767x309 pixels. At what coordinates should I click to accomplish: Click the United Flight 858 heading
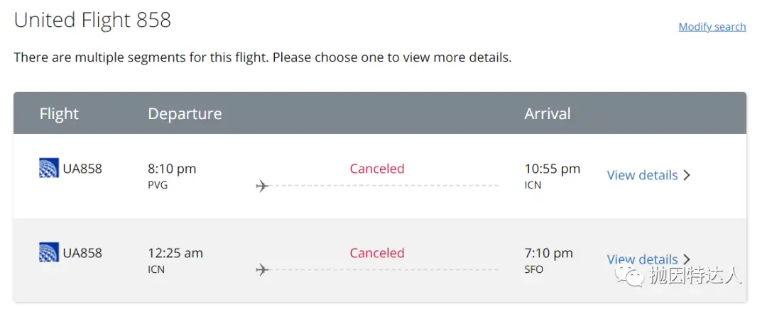92,20
